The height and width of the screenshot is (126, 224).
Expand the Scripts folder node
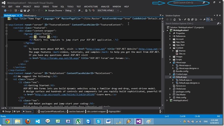(170, 60)
